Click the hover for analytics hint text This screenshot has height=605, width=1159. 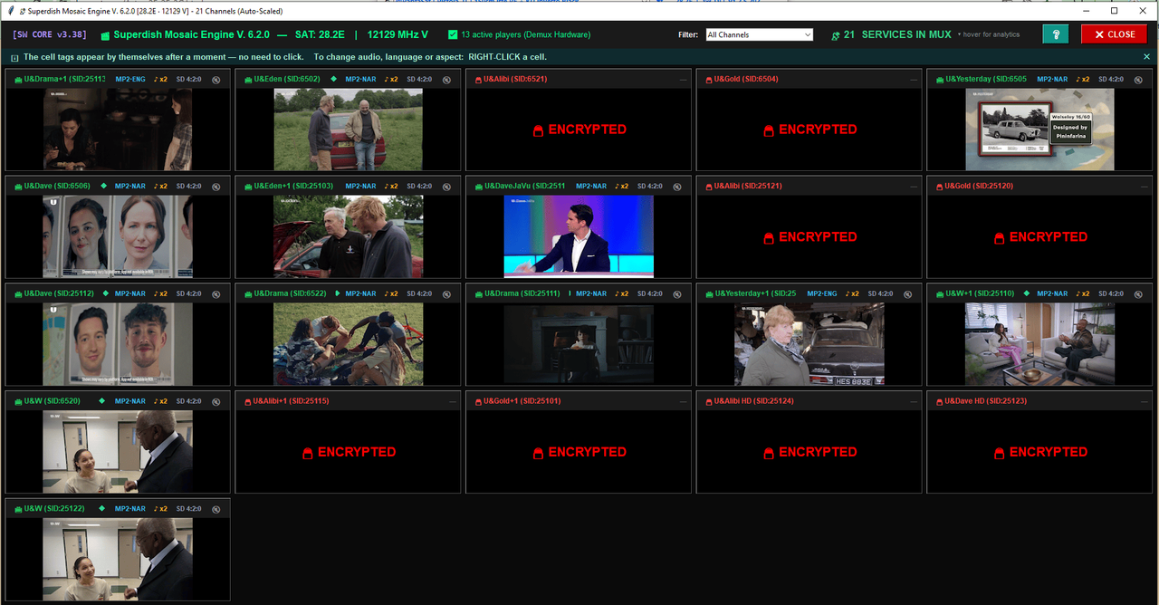pos(989,34)
